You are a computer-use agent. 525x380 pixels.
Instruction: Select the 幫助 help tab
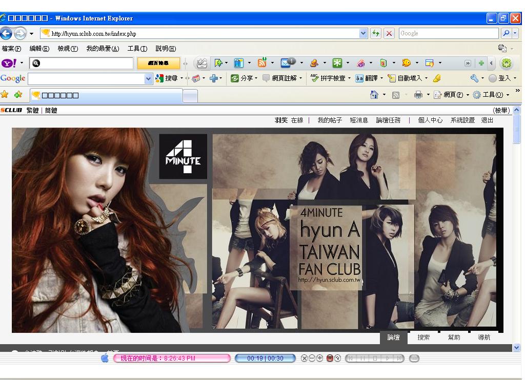pos(454,337)
